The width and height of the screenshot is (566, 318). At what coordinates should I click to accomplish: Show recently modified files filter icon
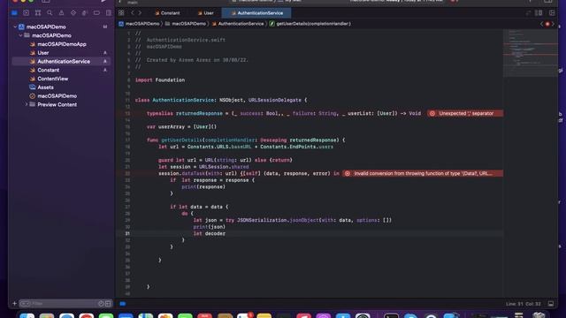pyautogui.click(x=101, y=304)
